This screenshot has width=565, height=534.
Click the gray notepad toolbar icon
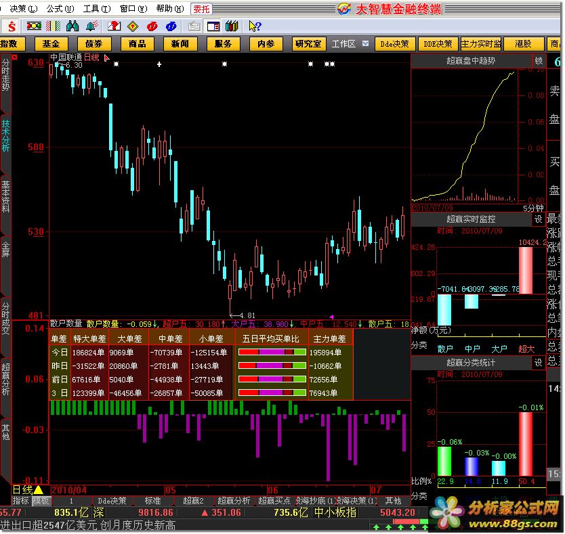click(194, 26)
